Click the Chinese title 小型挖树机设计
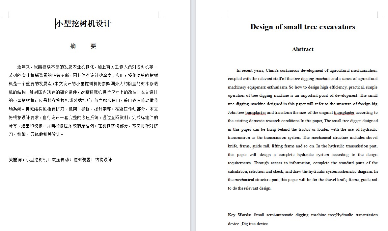Image resolution: width=388 pixels, height=231 pixels. point(83,24)
